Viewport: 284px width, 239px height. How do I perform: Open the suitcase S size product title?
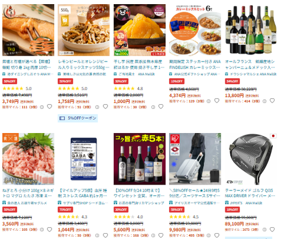click(195, 193)
